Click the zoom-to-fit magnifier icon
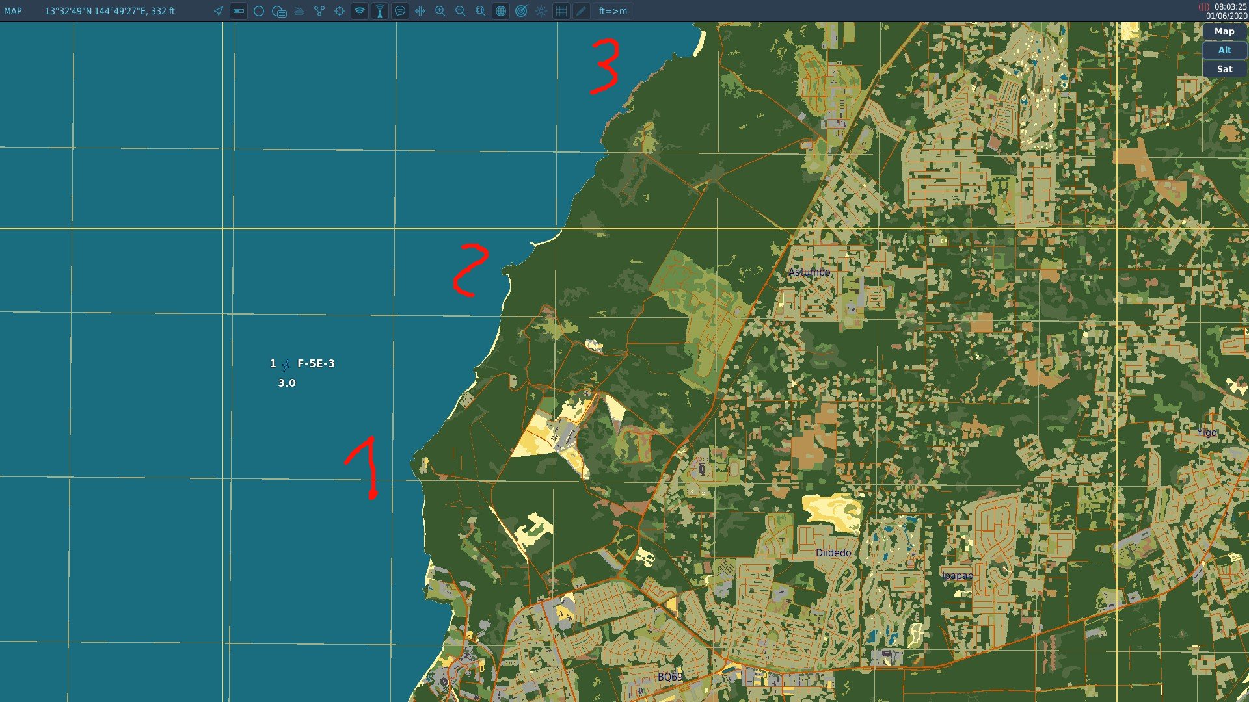This screenshot has width=1249, height=702. (481, 11)
